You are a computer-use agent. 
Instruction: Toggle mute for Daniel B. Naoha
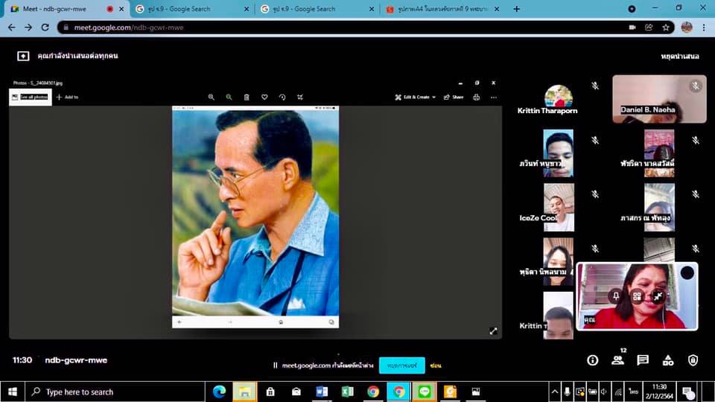(x=695, y=86)
